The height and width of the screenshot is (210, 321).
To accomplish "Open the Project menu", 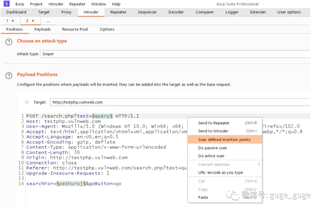I will coord(36,4).
